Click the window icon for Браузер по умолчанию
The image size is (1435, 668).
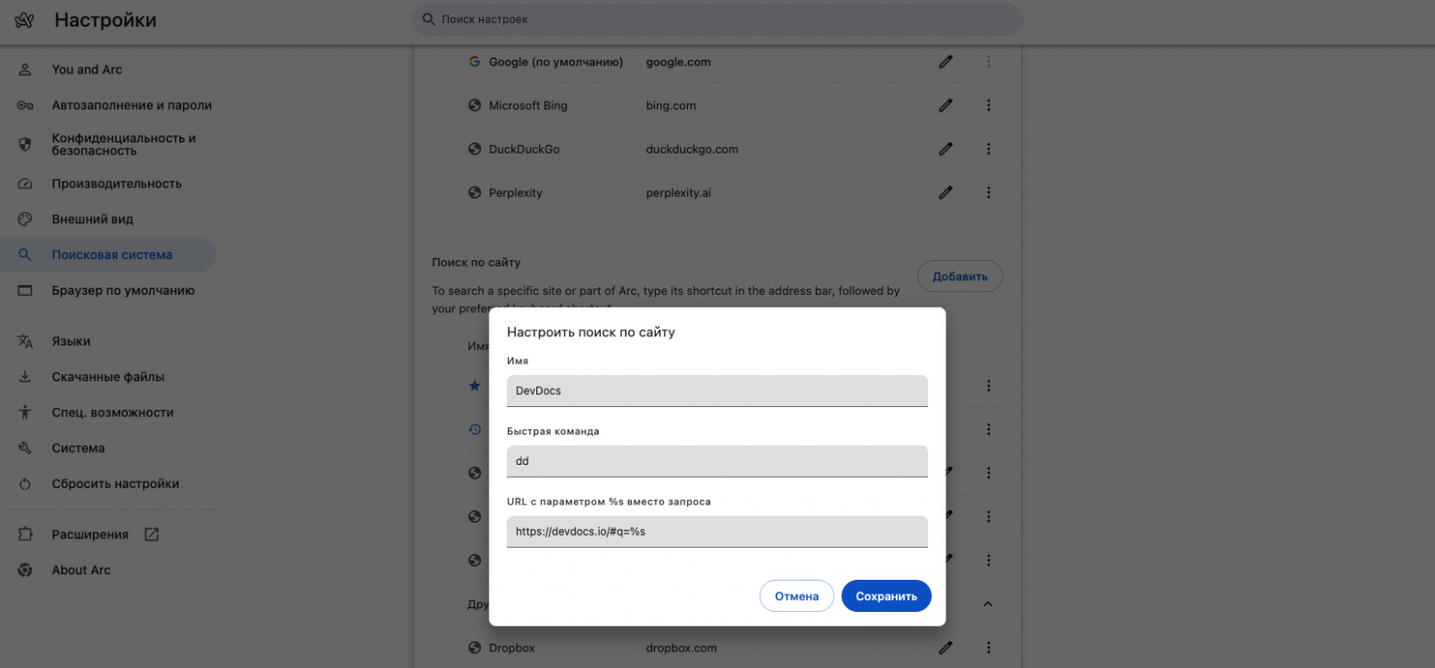pyautogui.click(x=25, y=291)
